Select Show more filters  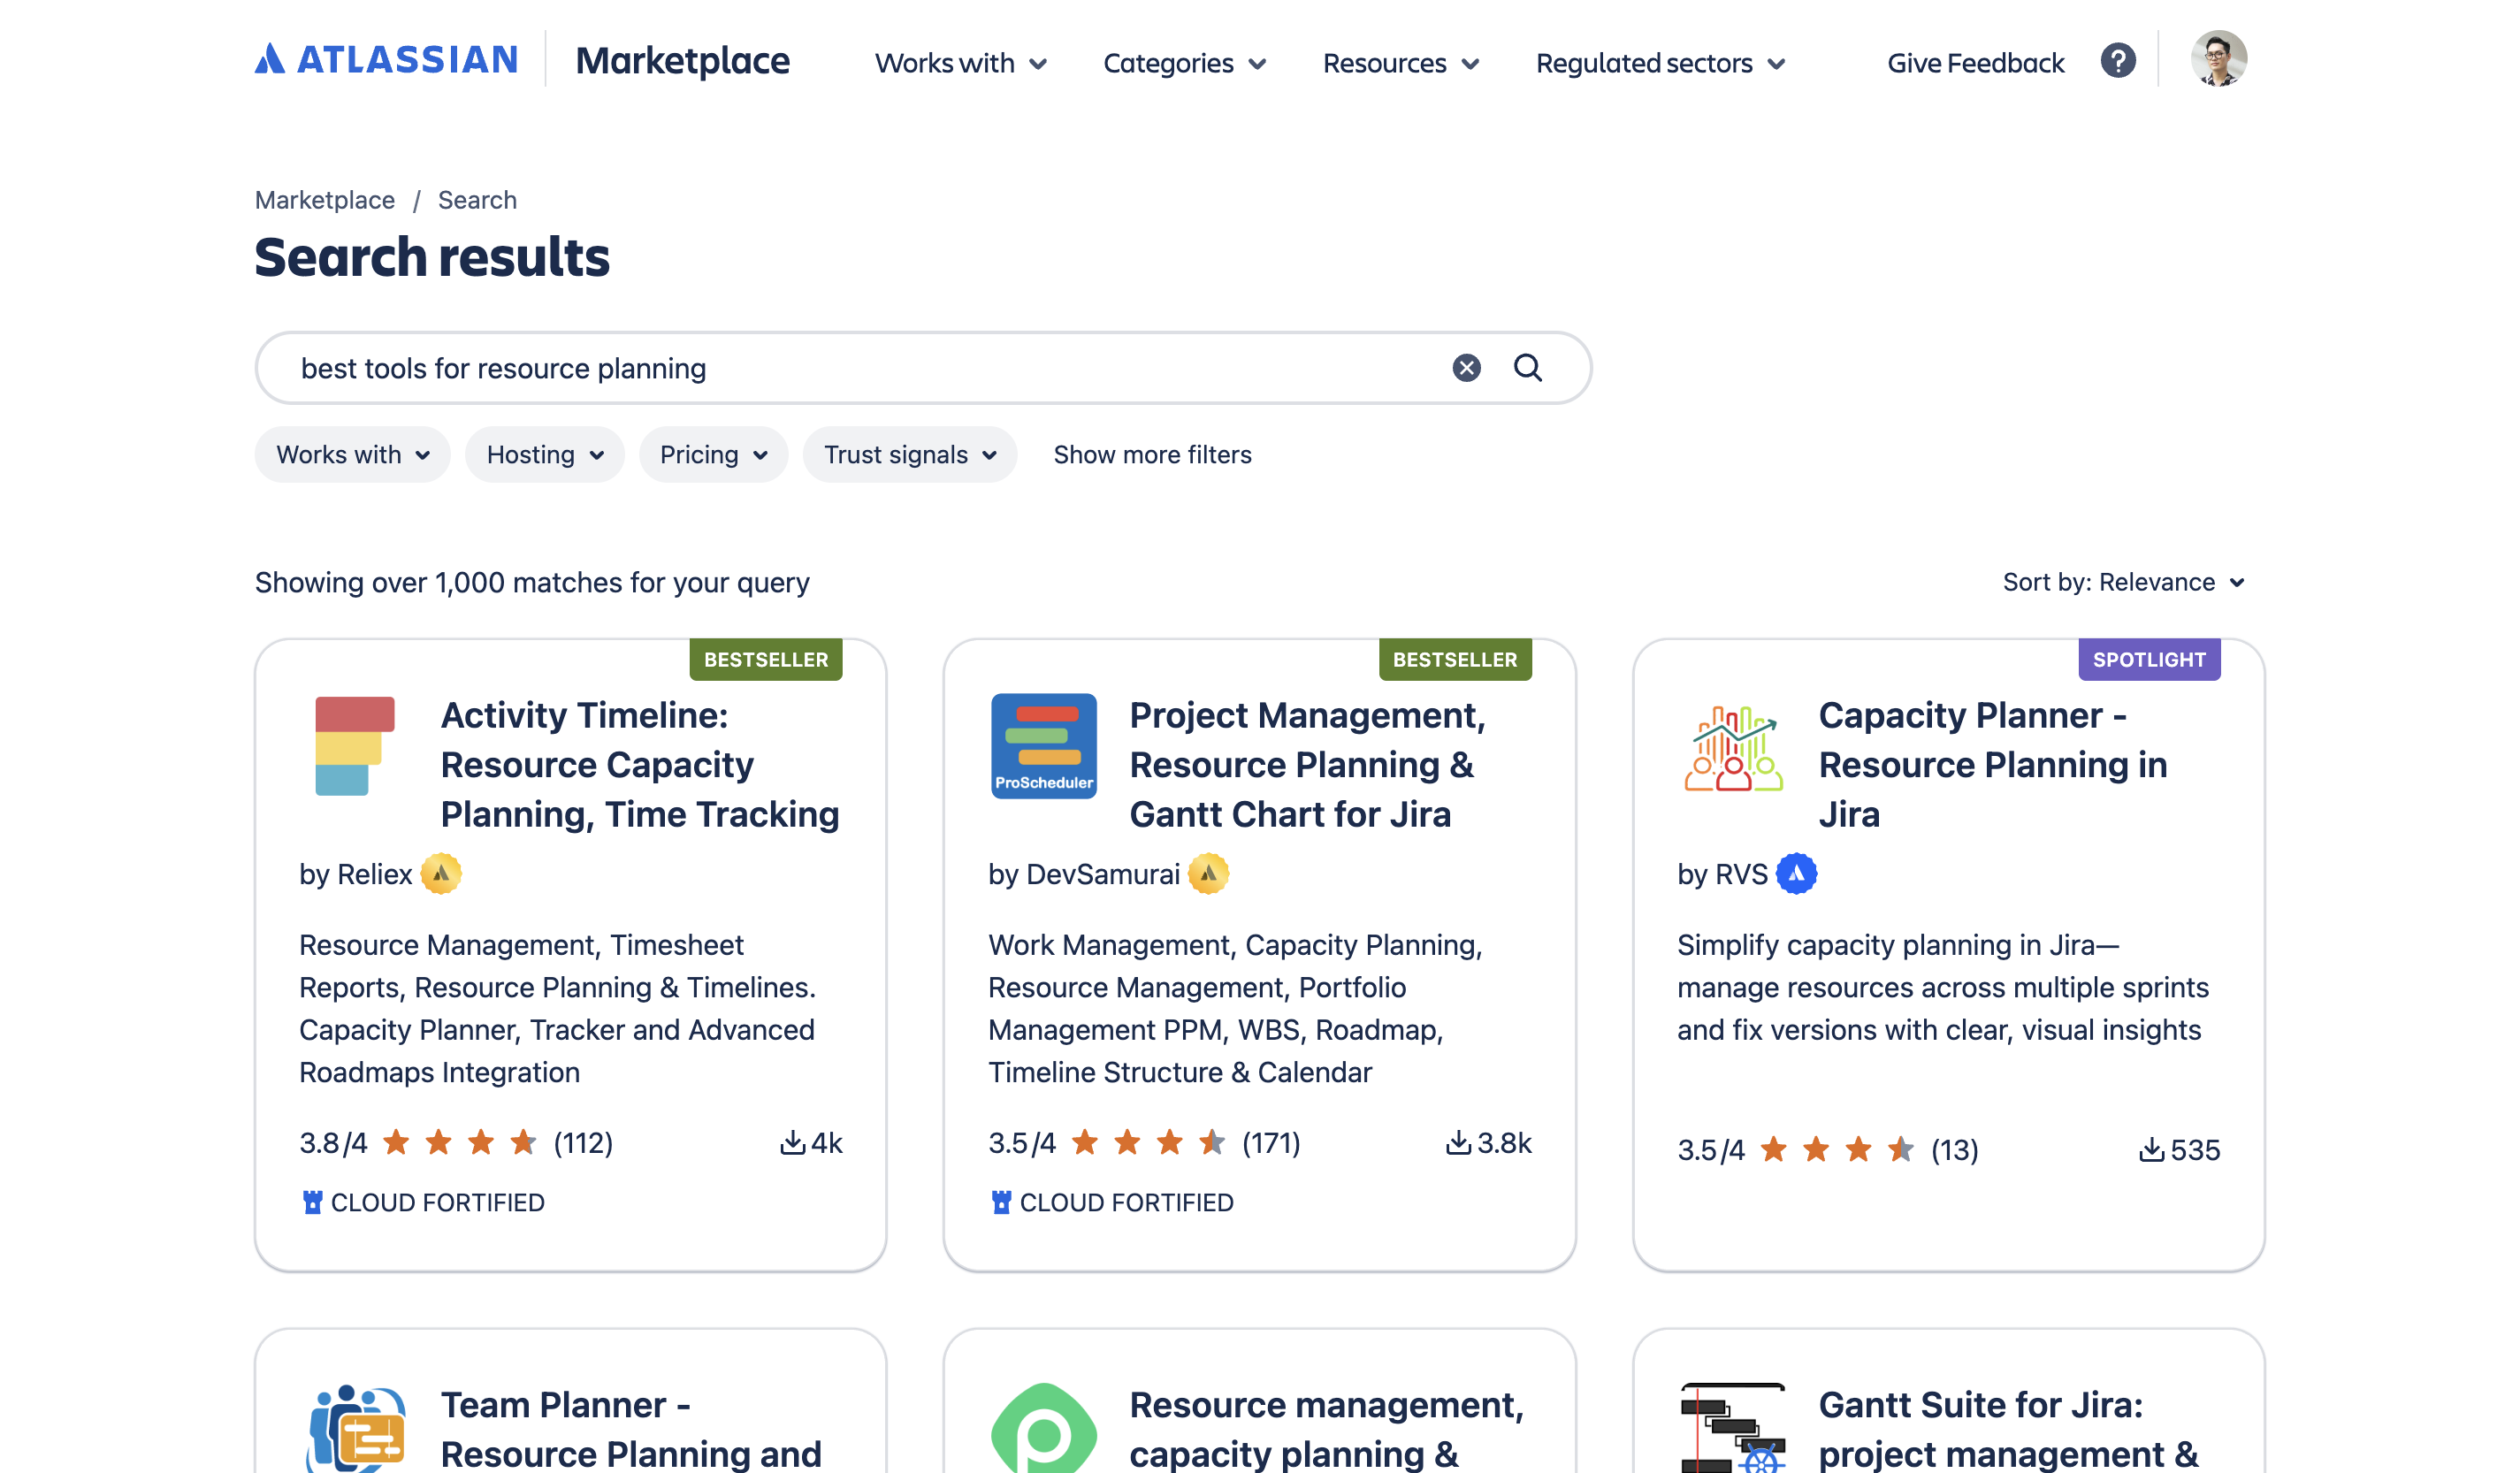tap(1152, 454)
